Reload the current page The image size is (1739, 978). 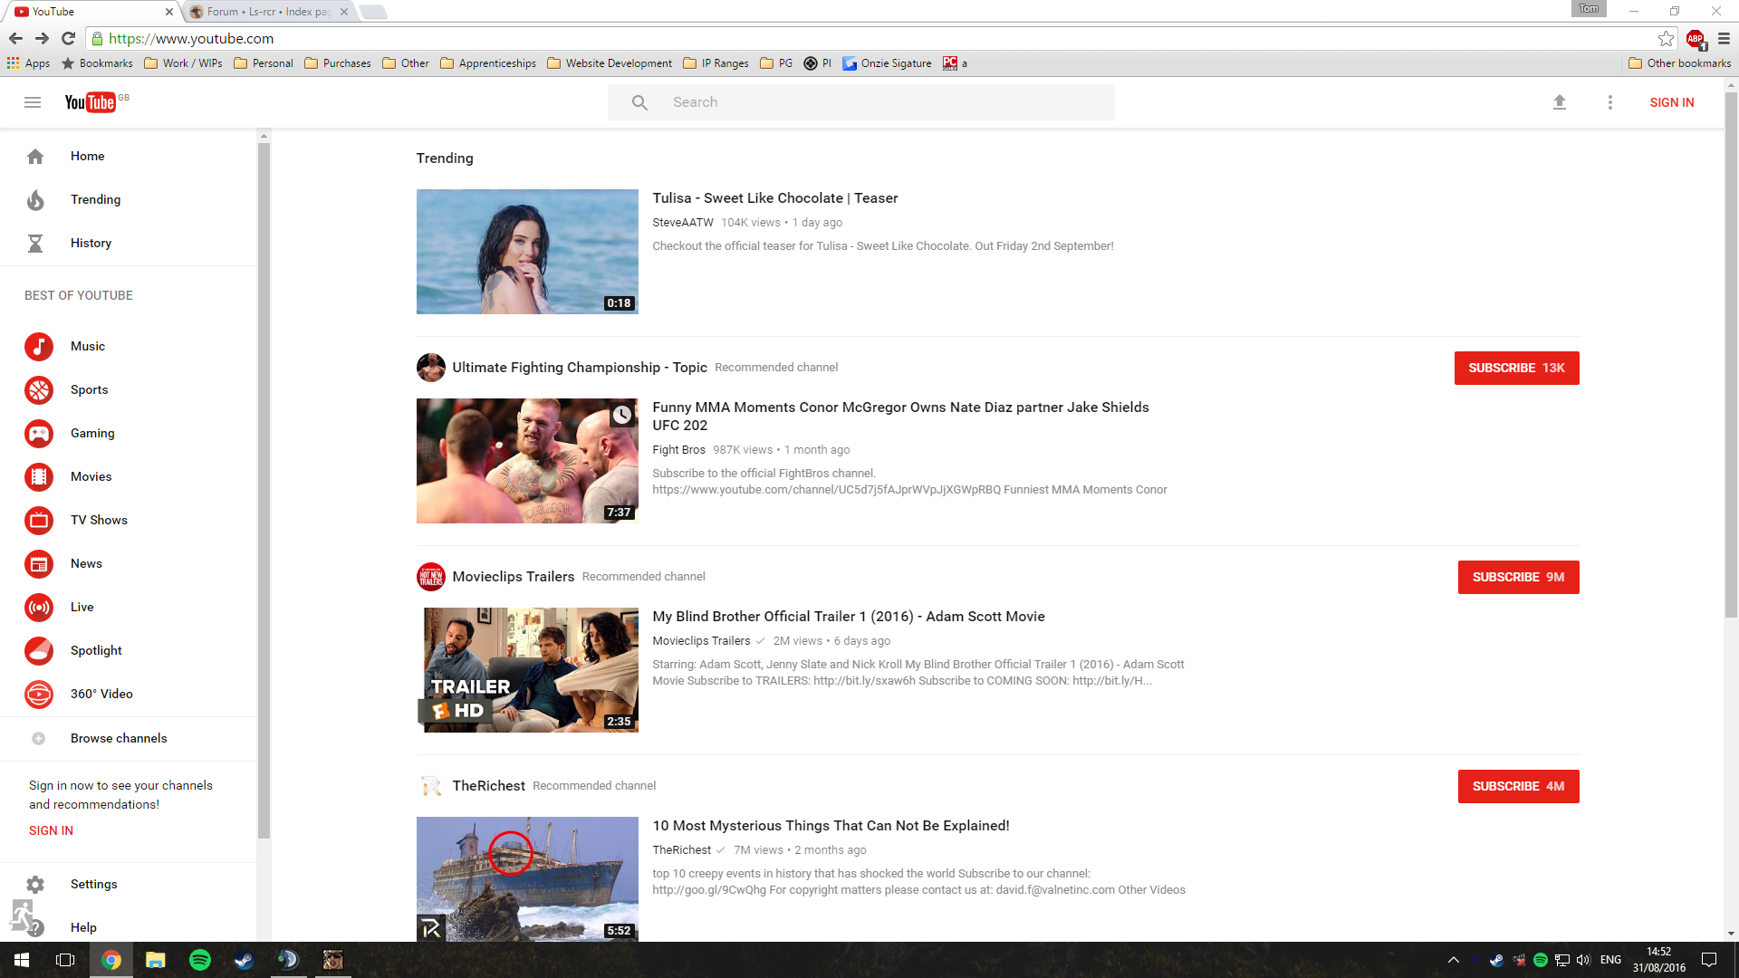[68, 38]
